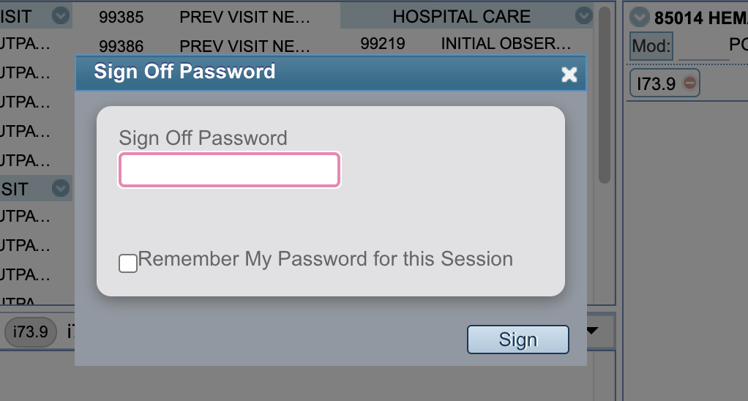Select code 99386 PREV VISIT row

205,46
